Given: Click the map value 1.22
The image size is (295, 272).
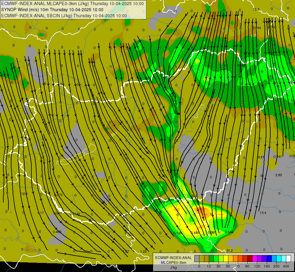Looking at the screenshot, I should click(143, 251).
